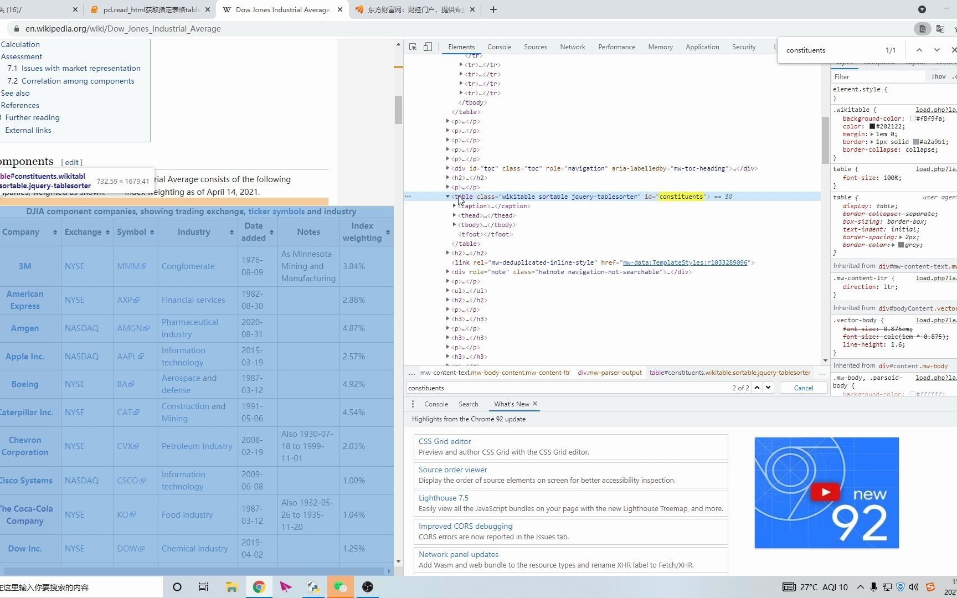Collapse the constituents table node

click(x=447, y=197)
